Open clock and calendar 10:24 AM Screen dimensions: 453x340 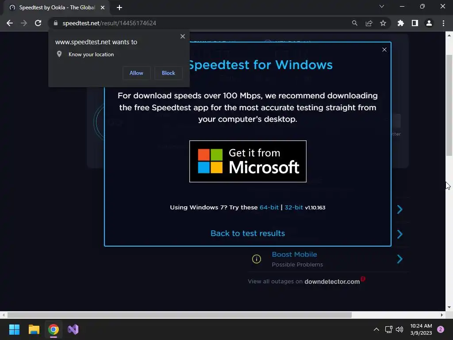point(421,329)
